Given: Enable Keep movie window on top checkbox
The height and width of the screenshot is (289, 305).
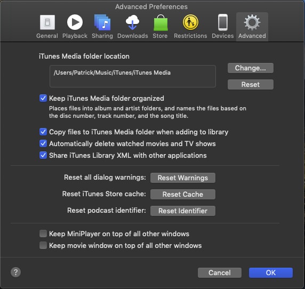Looking at the screenshot, I should pos(43,245).
